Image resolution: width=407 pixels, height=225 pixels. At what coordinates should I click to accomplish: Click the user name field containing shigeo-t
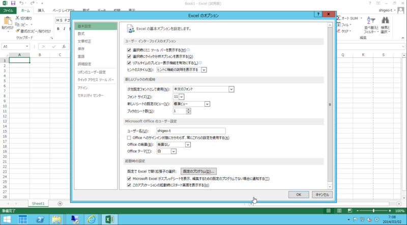click(x=191, y=131)
